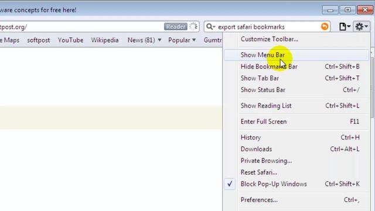Minimize the Safari window

click(330, 10)
